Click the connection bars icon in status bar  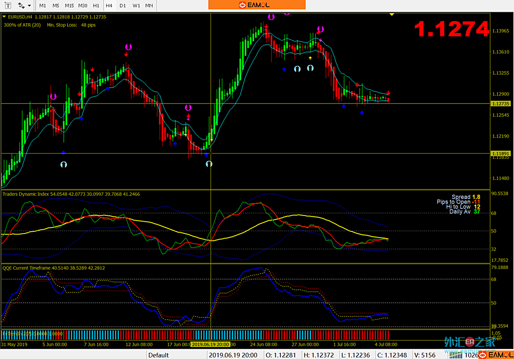pyautogui.click(x=456, y=355)
